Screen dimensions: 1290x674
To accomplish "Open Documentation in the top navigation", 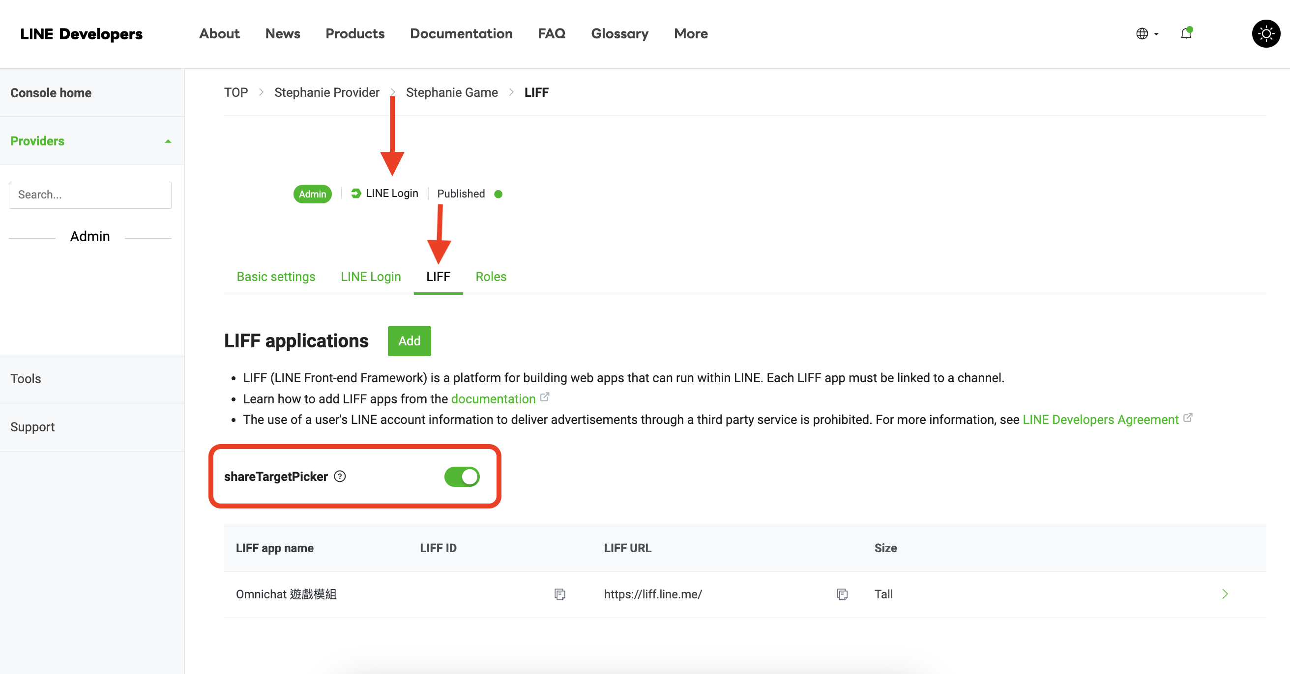I will tap(461, 33).
